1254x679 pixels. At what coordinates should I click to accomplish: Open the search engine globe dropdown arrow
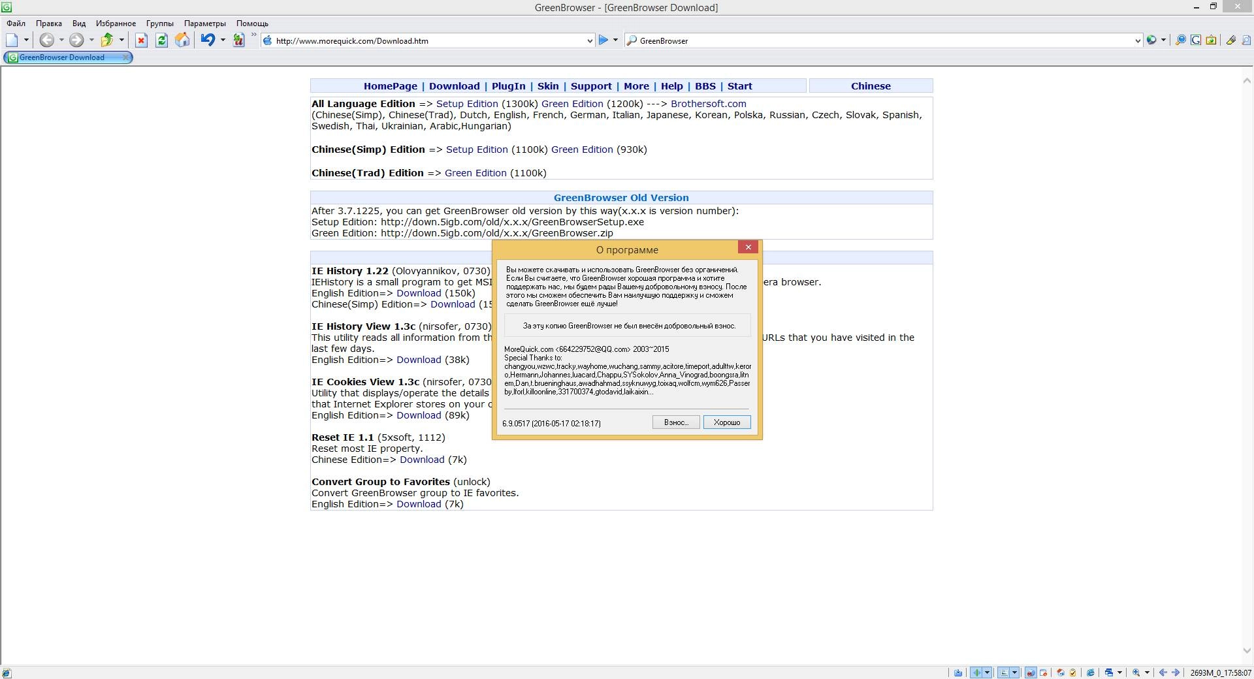pyautogui.click(x=1163, y=40)
